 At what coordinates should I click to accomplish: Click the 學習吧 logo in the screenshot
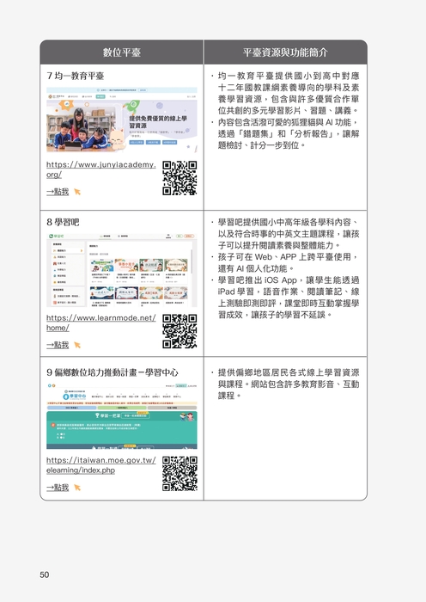[57, 236]
